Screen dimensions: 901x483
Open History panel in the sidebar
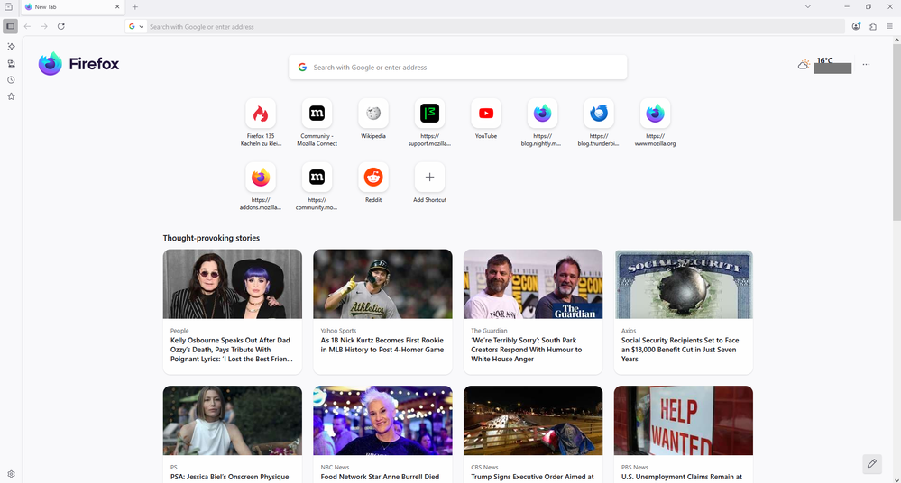[x=11, y=80]
